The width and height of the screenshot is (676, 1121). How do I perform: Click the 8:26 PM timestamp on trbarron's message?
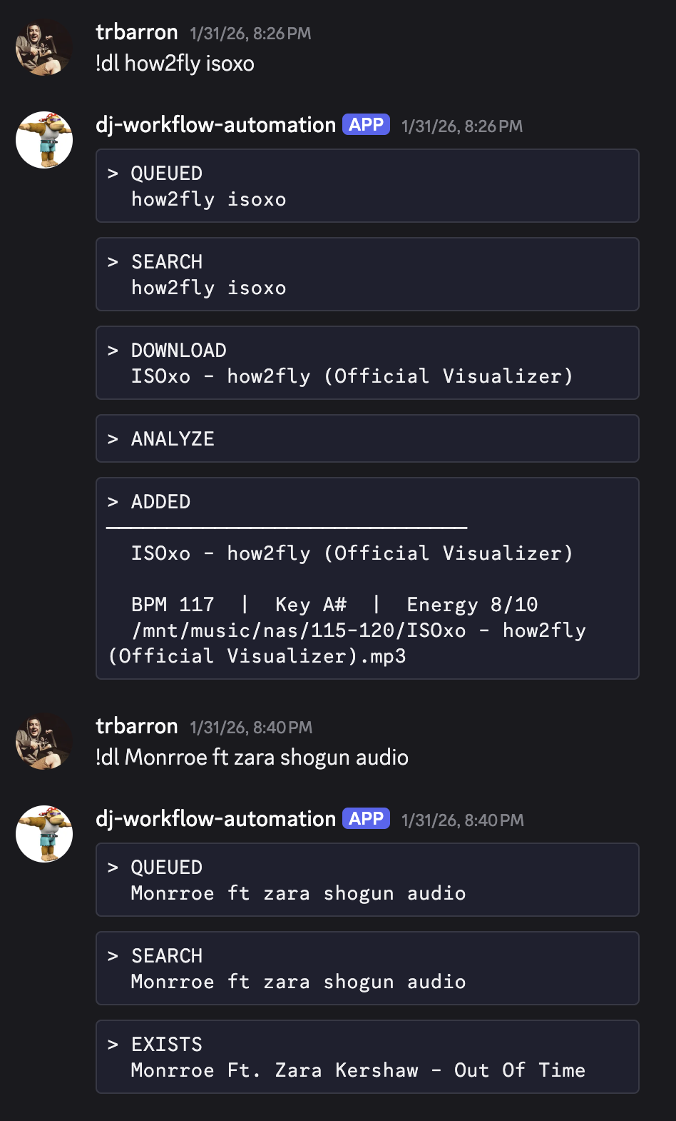(250, 33)
